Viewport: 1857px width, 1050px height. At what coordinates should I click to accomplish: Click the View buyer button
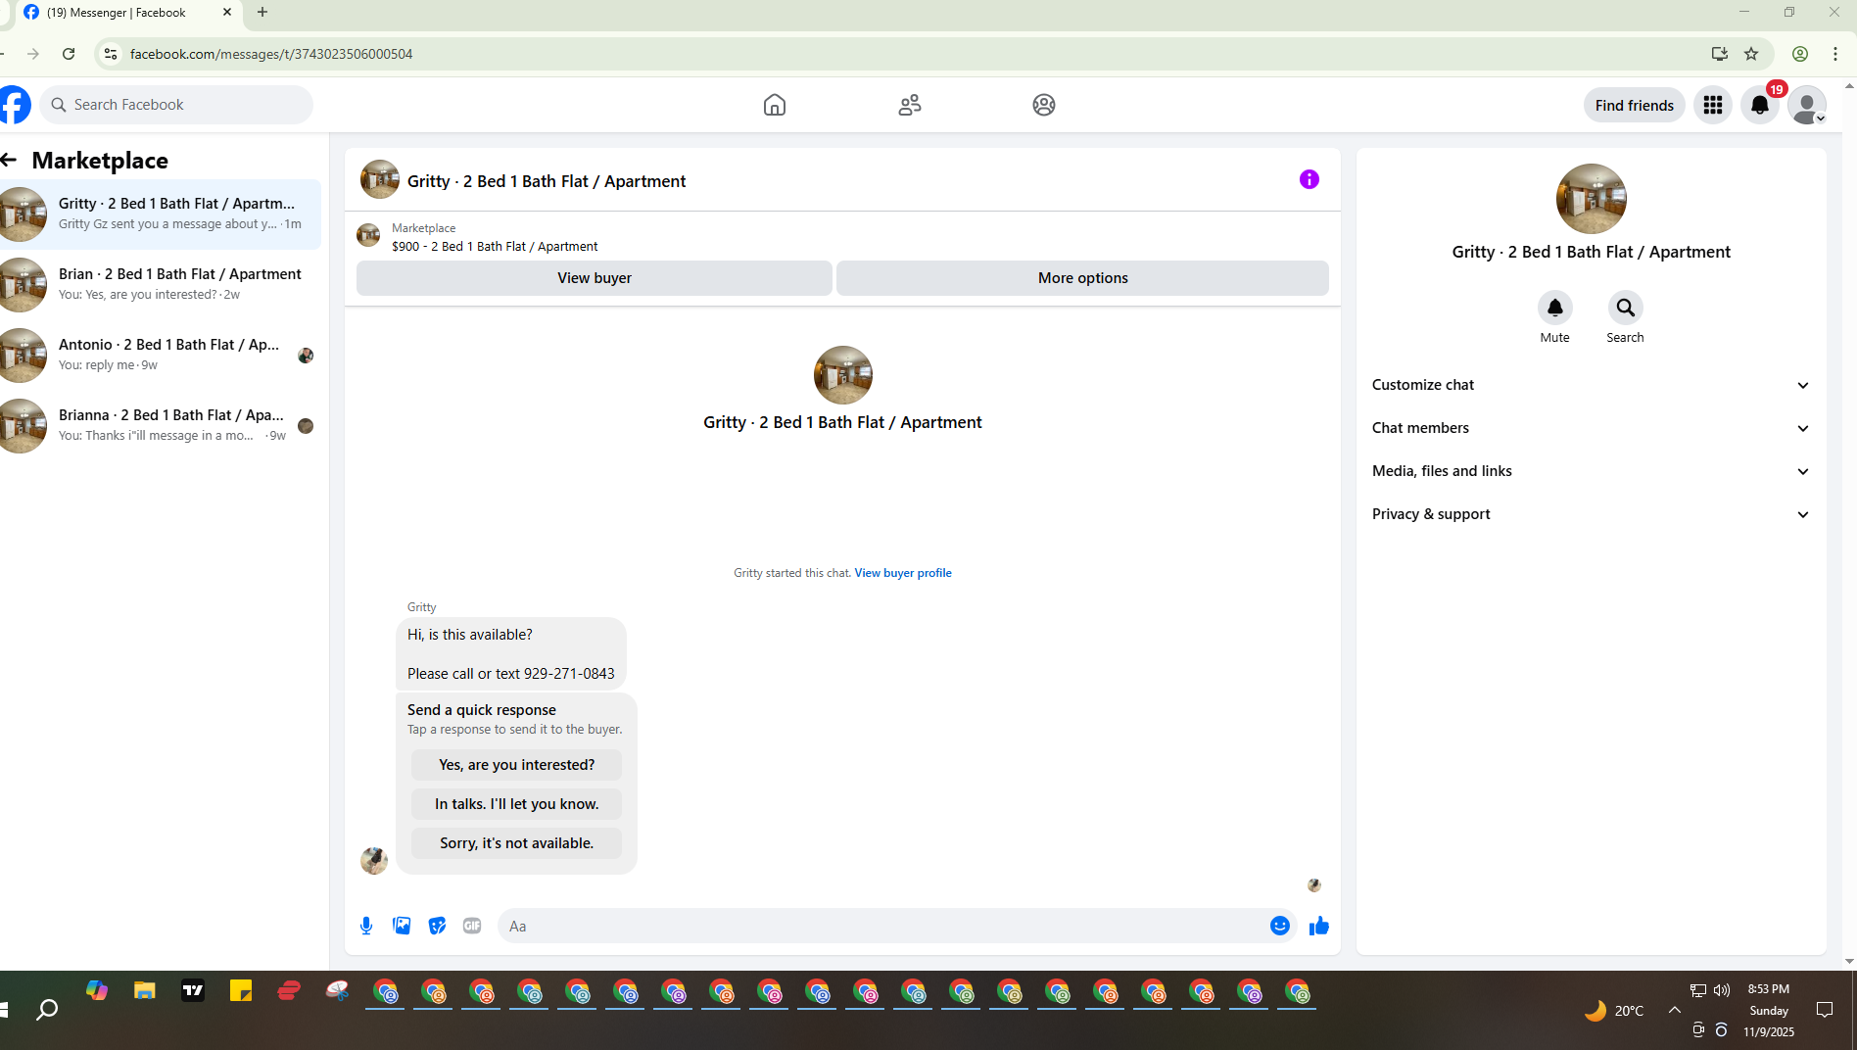(595, 278)
